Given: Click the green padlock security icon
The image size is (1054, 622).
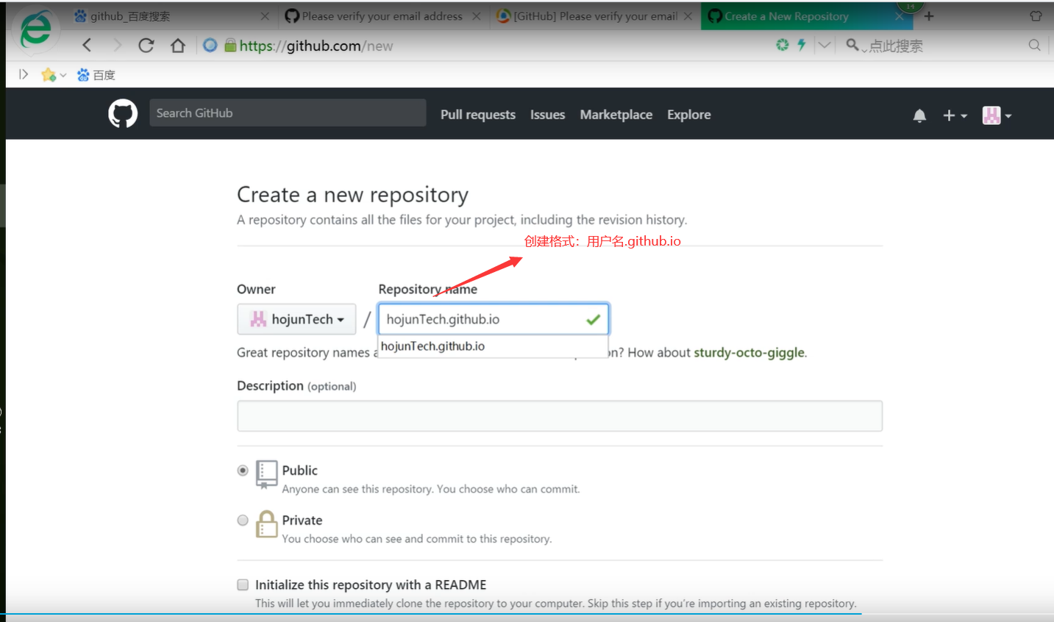Looking at the screenshot, I should 230,46.
